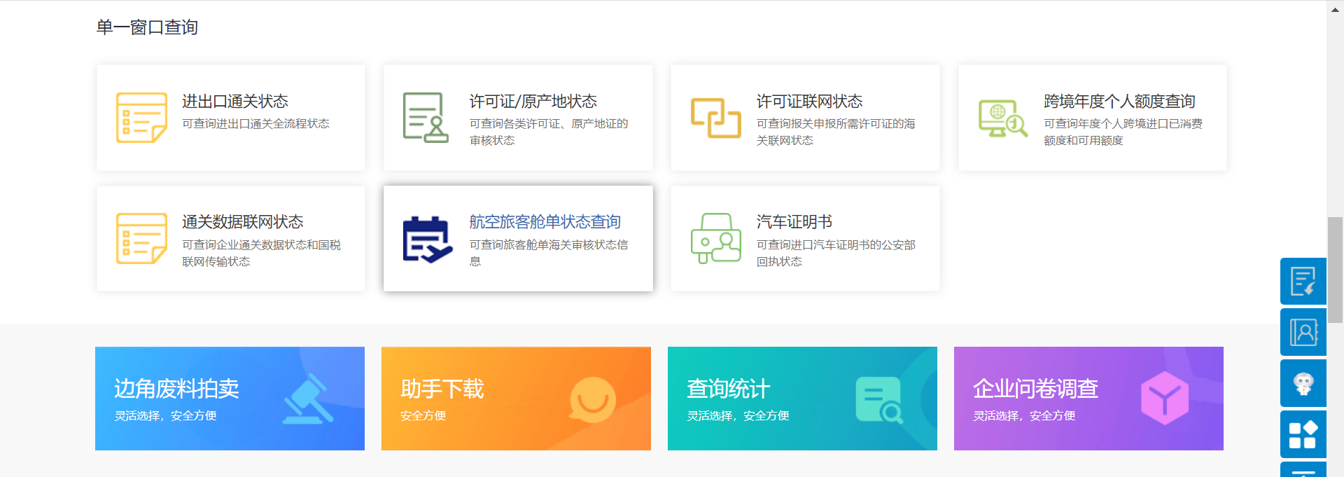Click the 单一窗口查询 section heading
This screenshot has width=1344, height=477.
pyautogui.click(x=147, y=27)
